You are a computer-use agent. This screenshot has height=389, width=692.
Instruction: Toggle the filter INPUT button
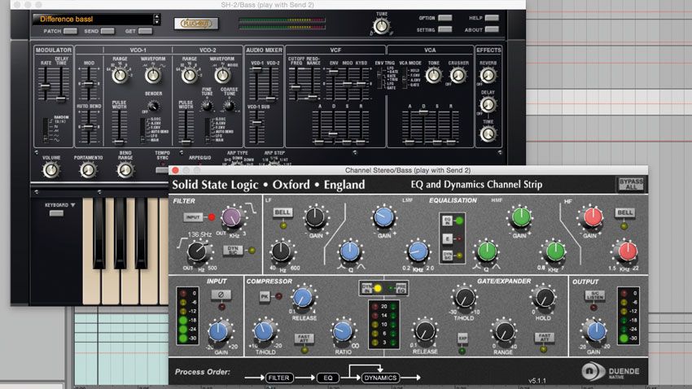[x=193, y=217]
